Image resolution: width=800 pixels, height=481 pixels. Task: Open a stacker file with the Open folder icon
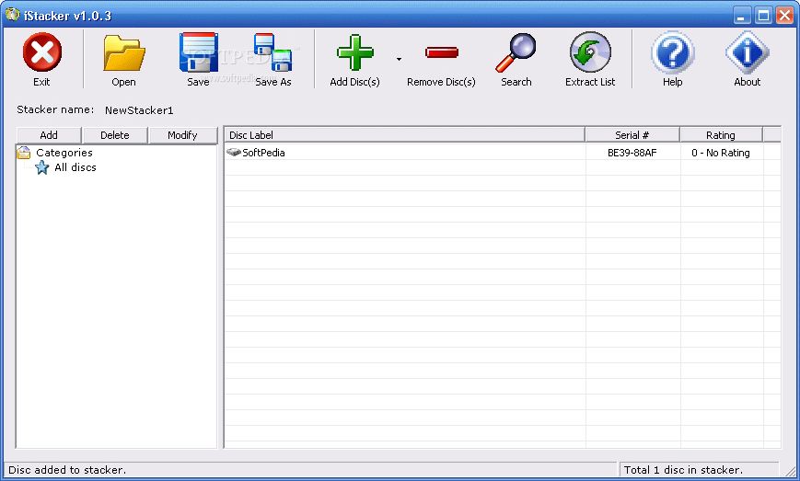coord(124,53)
